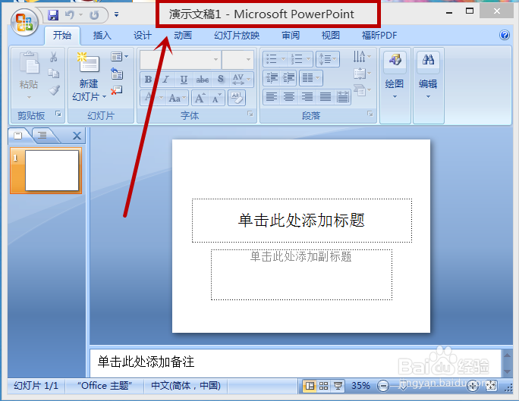Toggle strikethrough formatting
519x401 pixels.
pos(203,80)
